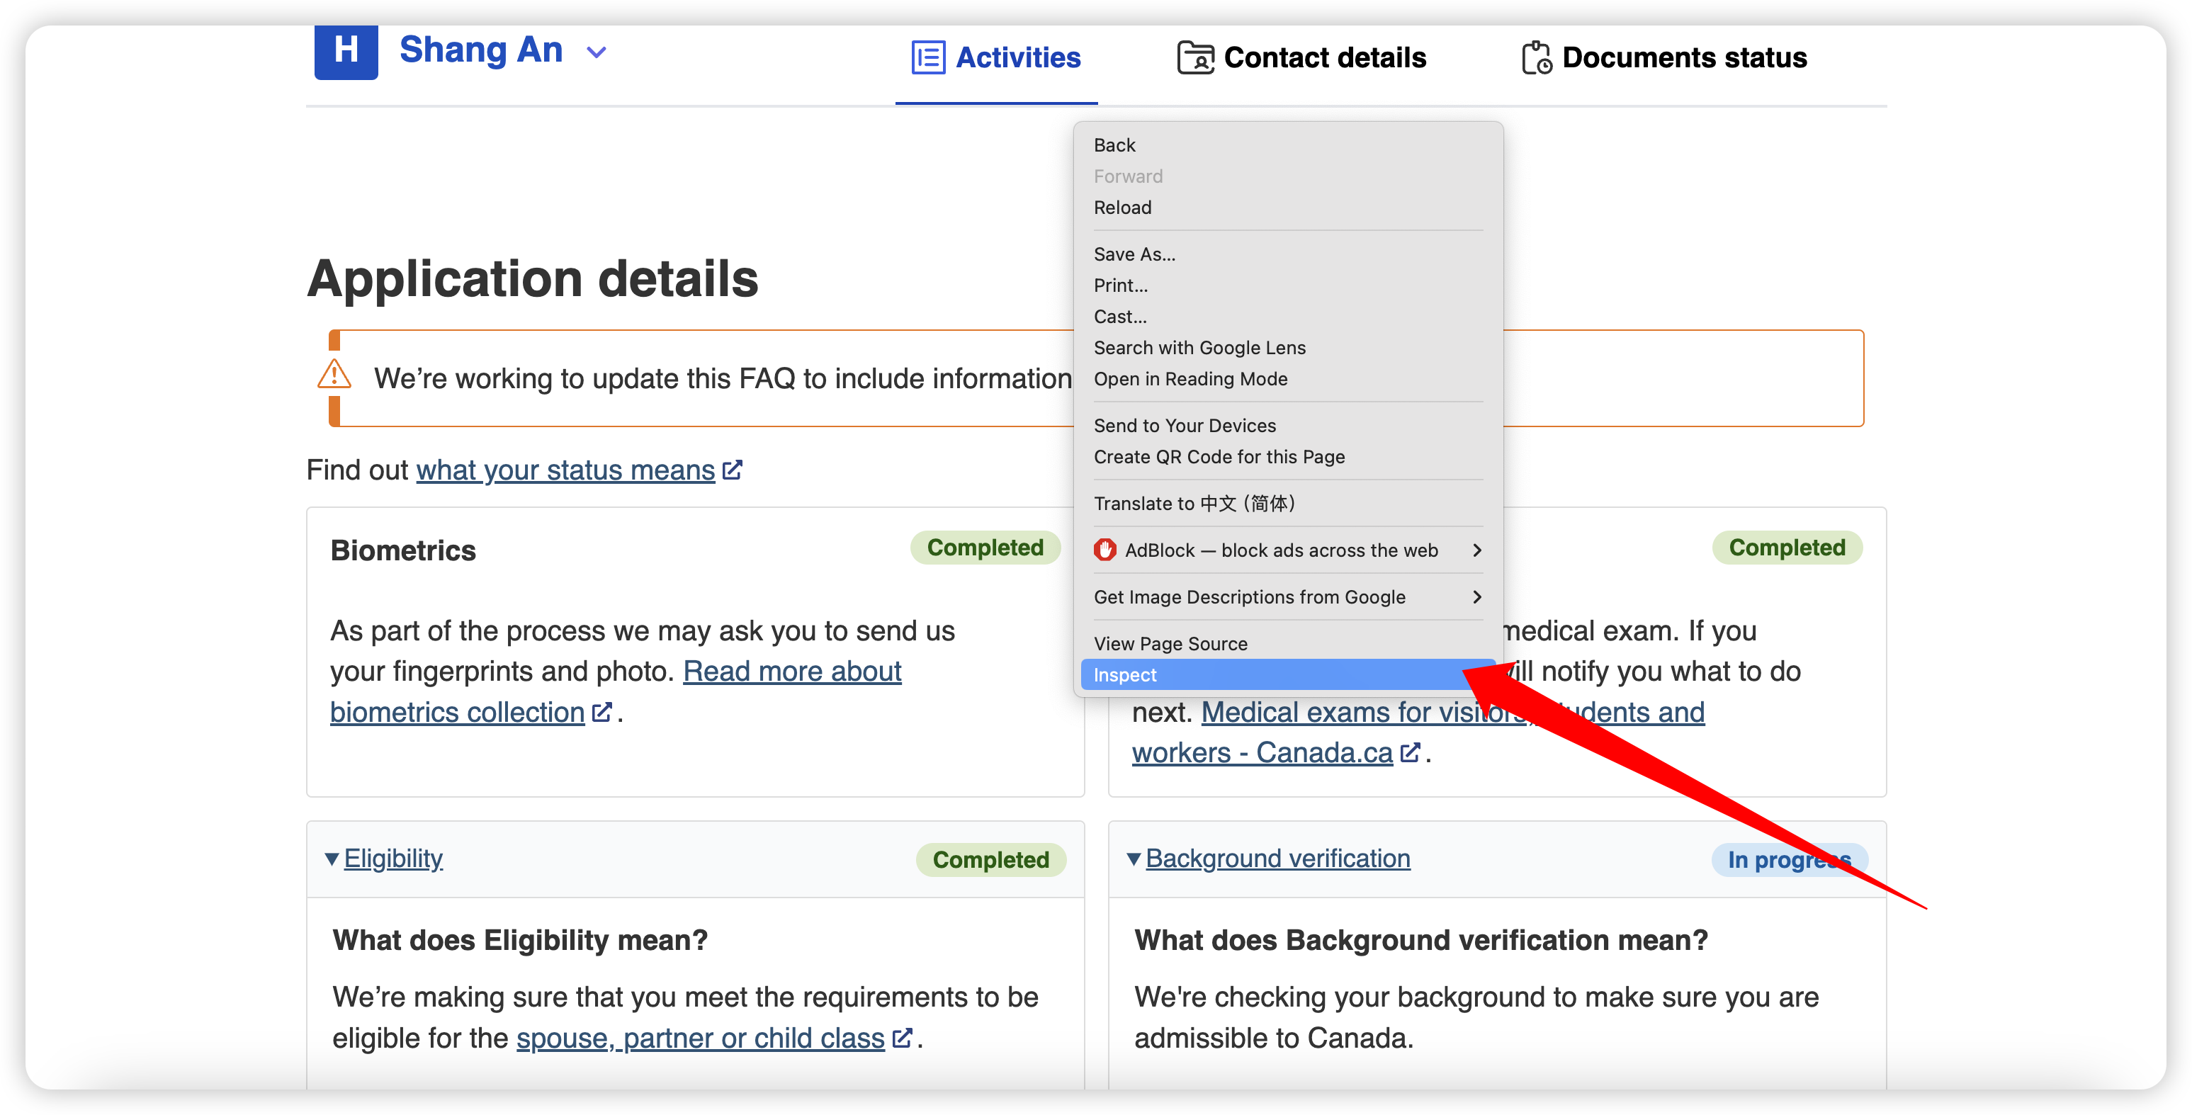The width and height of the screenshot is (2192, 1115).
Task: Click the Contact details folder icon
Action: 1194,58
